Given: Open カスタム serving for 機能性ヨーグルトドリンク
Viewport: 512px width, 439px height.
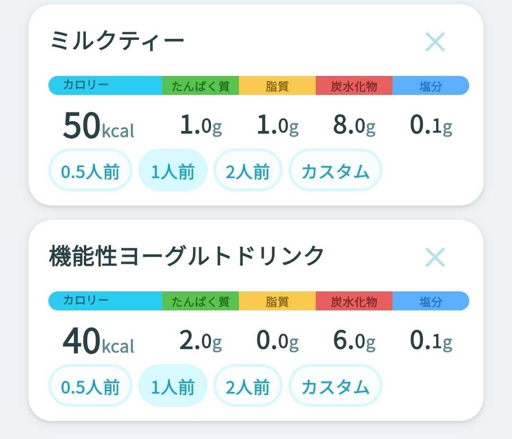Looking at the screenshot, I should coord(335,386).
